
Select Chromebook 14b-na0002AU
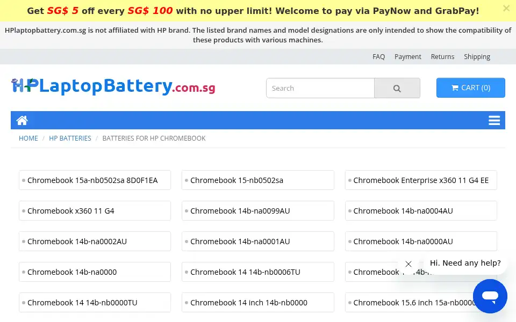click(x=95, y=241)
